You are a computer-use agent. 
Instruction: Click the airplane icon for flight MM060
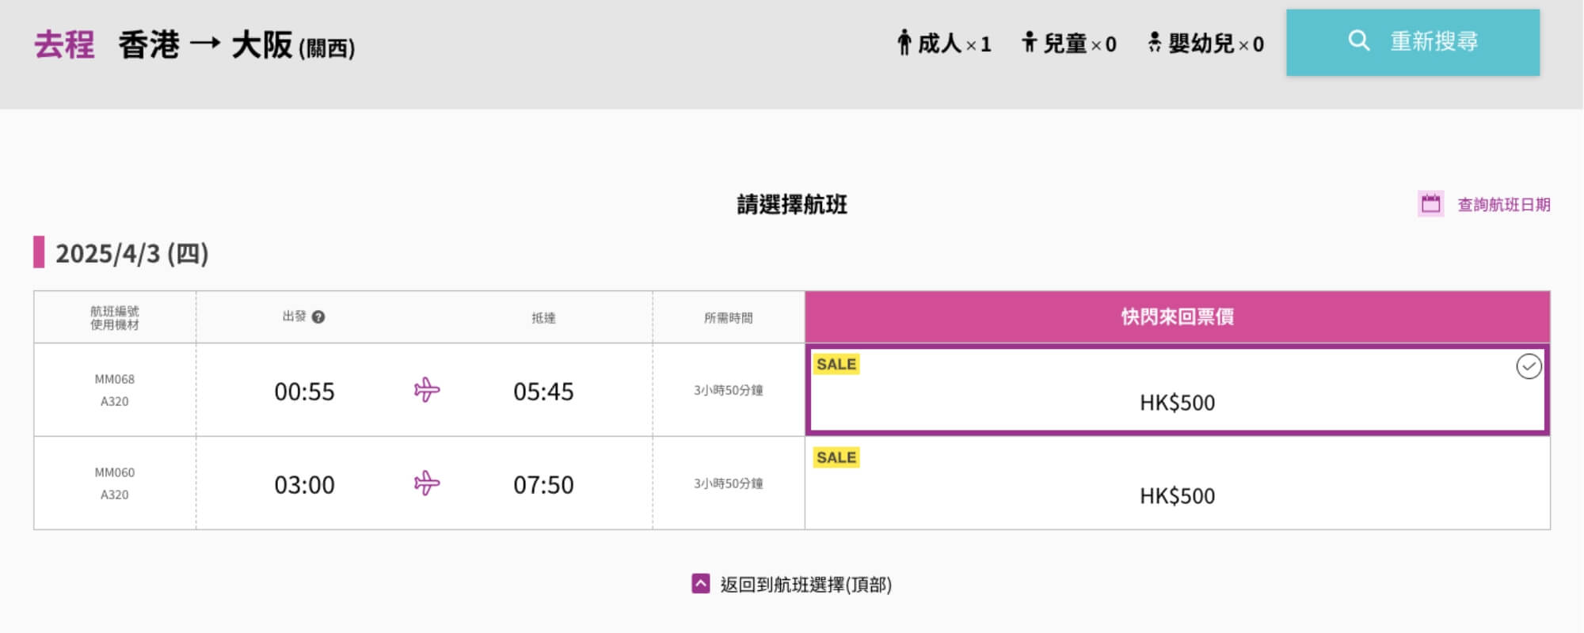[x=427, y=483]
